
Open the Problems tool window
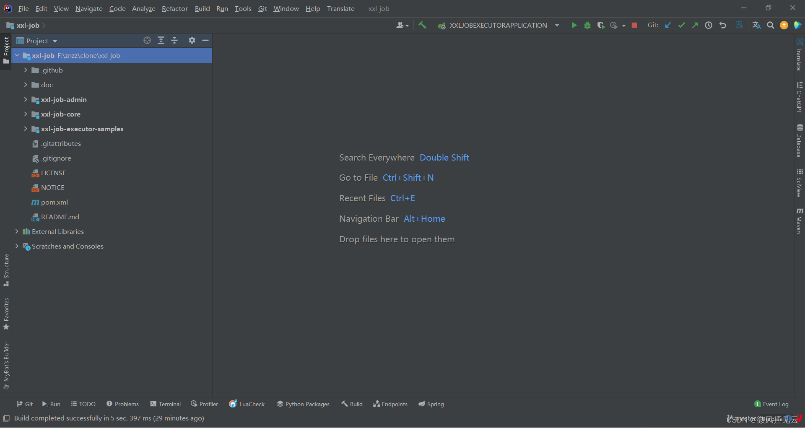pos(122,404)
